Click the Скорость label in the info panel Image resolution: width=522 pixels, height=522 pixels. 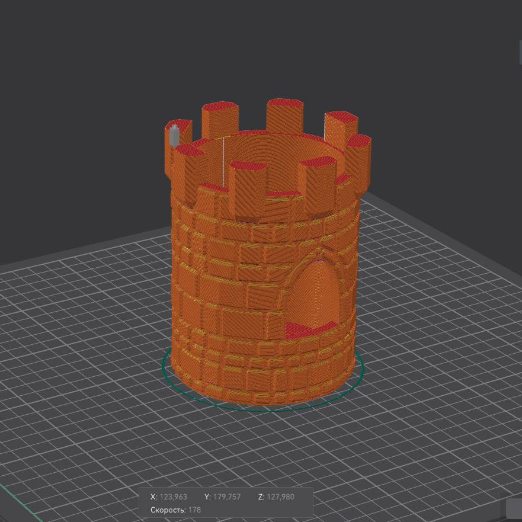pos(168,510)
